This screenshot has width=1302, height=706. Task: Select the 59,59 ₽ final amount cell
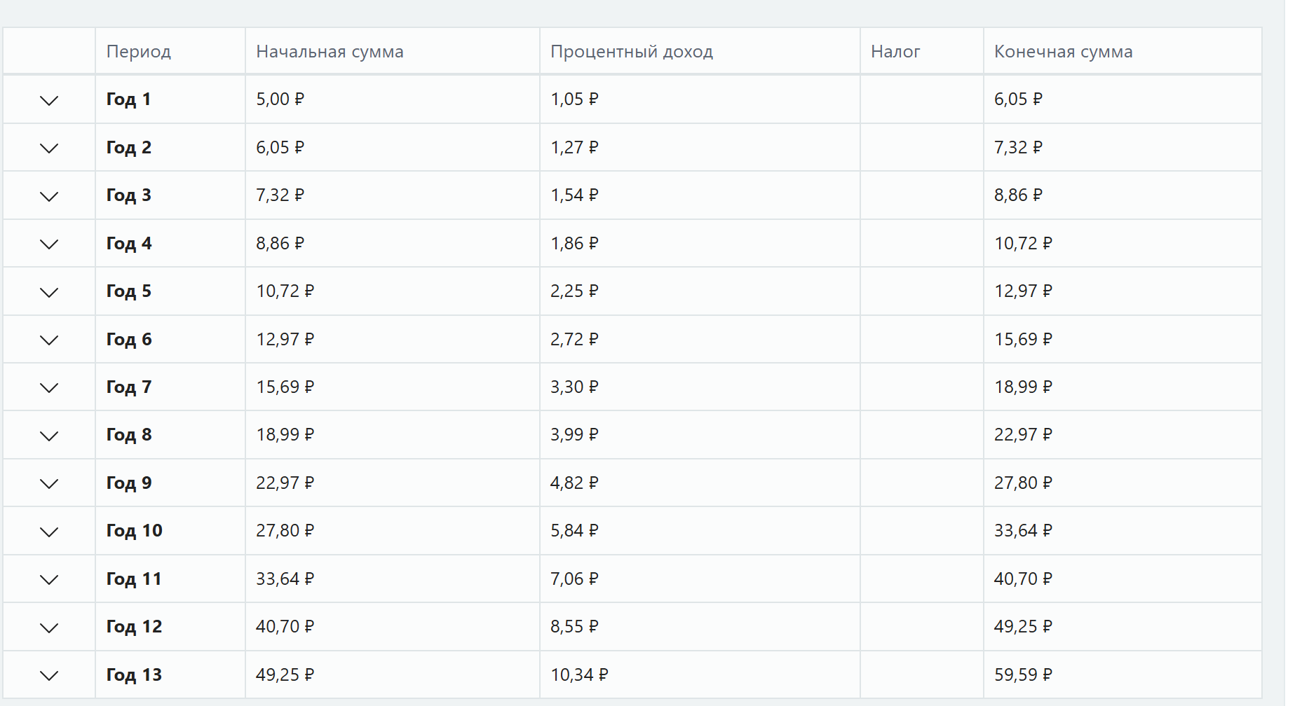coord(1023,675)
